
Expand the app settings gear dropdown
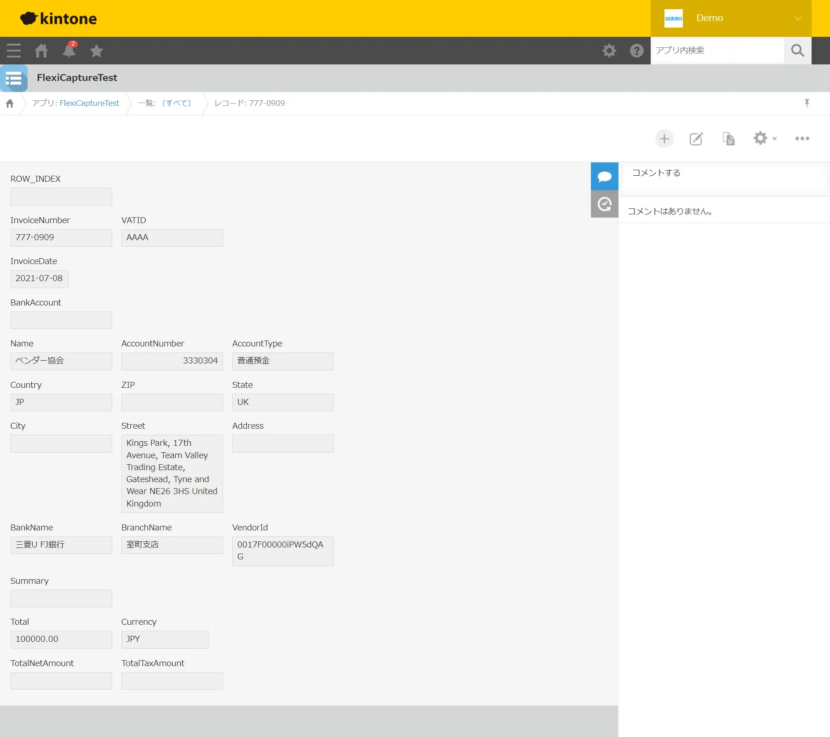click(x=765, y=138)
